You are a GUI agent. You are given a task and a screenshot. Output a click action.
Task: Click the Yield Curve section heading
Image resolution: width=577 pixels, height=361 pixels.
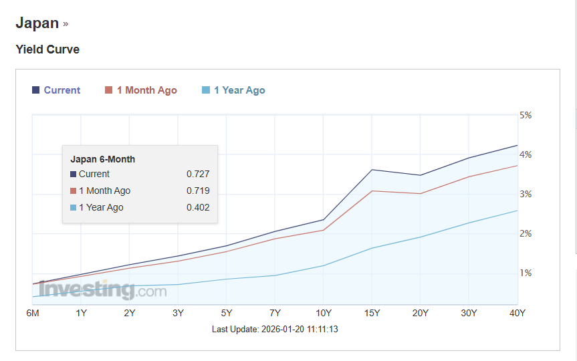pos(47,49)
